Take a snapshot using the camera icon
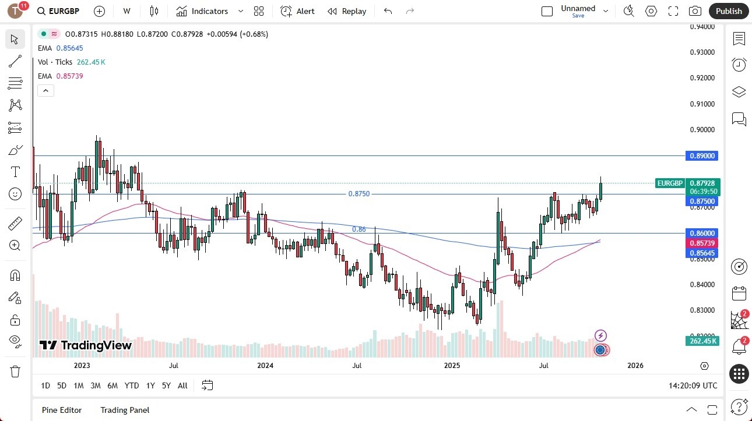 [695, 10]
